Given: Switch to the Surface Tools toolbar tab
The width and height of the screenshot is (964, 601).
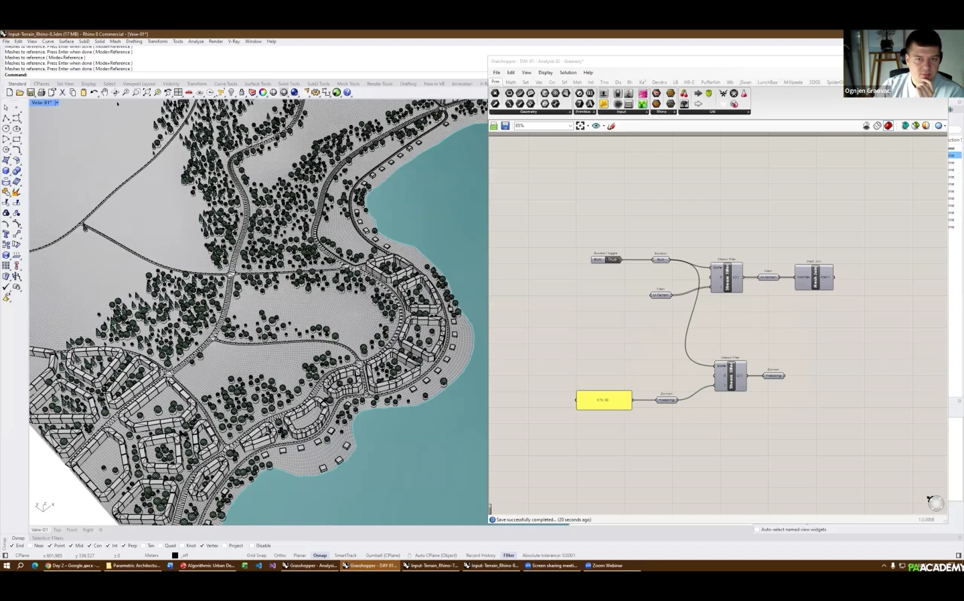Looking at the screenshot, I should click(x=257, y=84).
